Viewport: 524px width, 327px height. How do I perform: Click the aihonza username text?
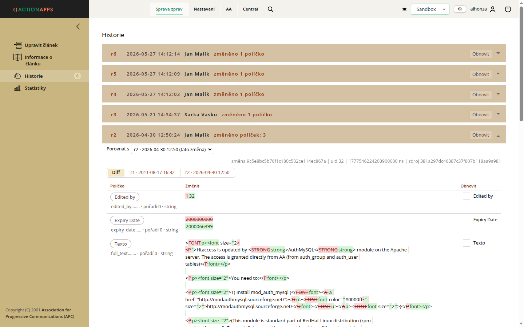pyautogui.click(x=479, y=9)
